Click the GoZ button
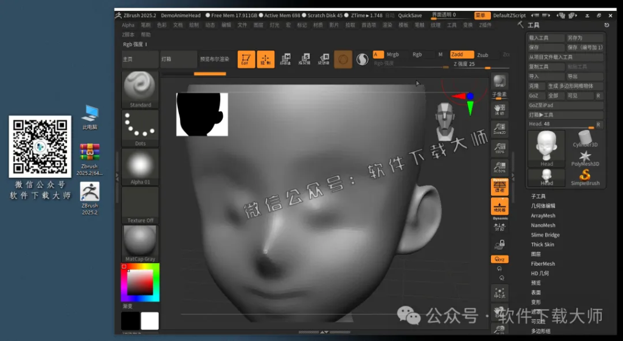The image size is (623, 341). [x=537, y=96]
